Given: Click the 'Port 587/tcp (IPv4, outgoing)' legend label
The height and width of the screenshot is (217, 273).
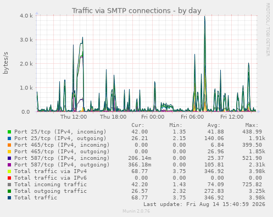Looking at the screenshot, I should (x=62, y=165).
